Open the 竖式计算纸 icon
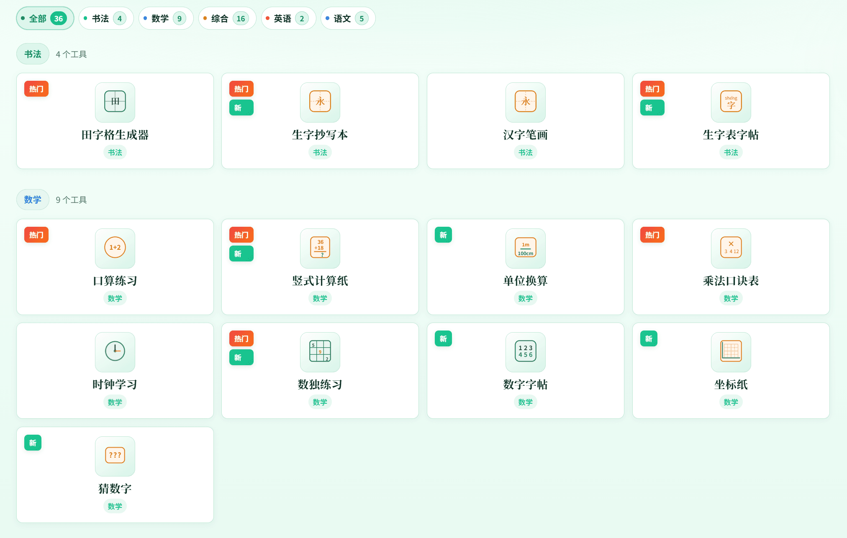Screen dimensions: 847x538 320,248
